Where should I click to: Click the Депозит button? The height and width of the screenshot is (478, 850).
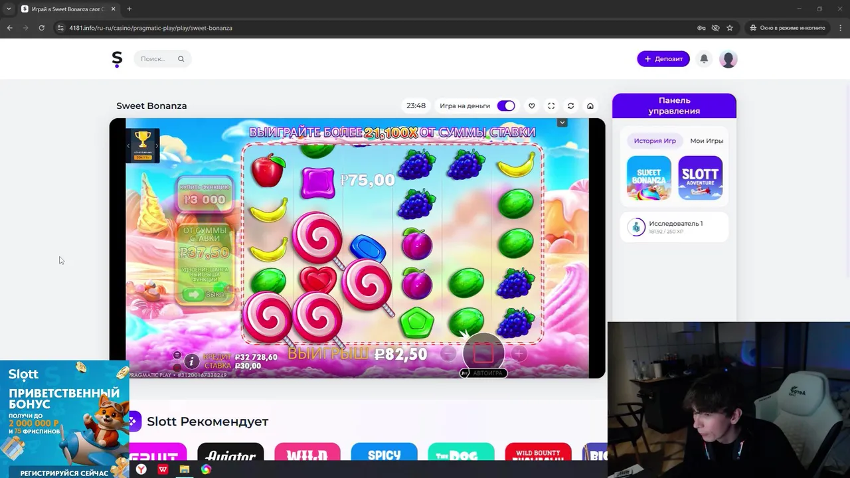pyautogui.click(x=663, y=59)
